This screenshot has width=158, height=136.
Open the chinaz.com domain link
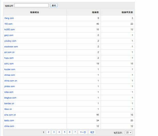[10, 75]
